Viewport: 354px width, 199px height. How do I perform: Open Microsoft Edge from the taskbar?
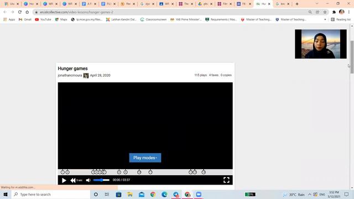164,195
